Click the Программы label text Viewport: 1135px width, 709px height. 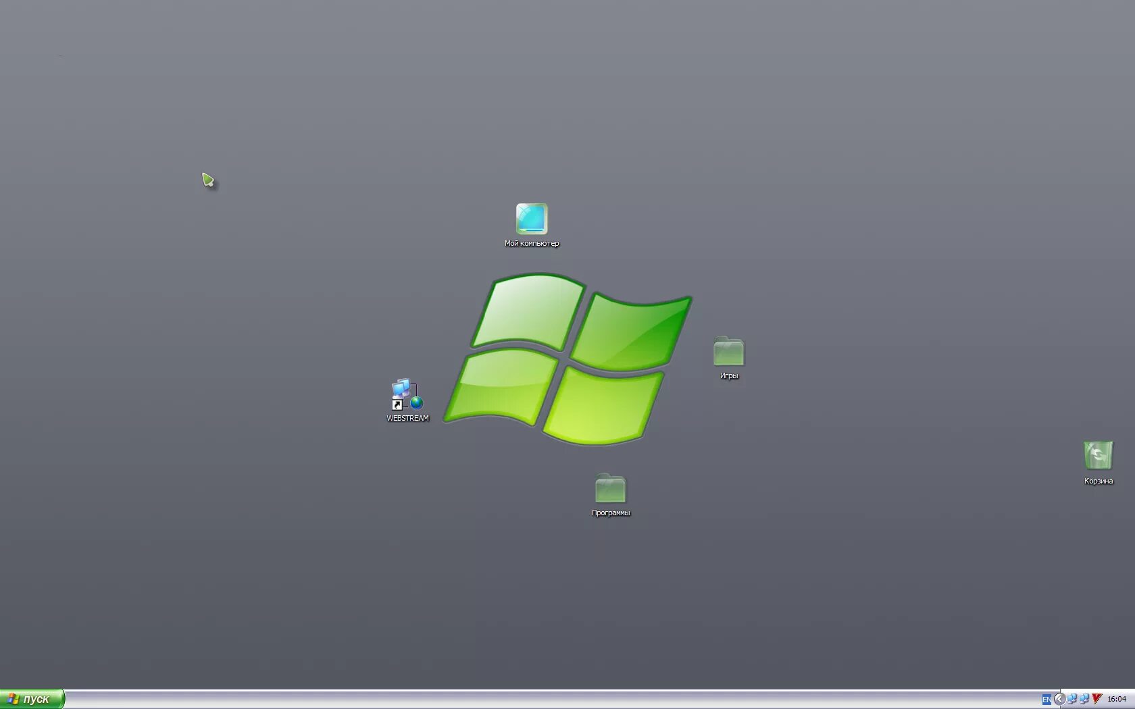point(611,513)
